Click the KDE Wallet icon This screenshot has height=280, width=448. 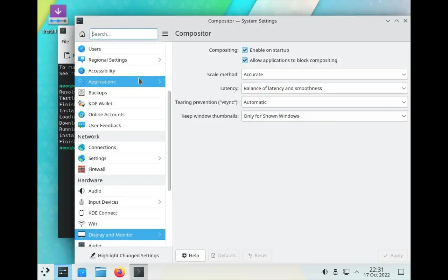[82, 104]
